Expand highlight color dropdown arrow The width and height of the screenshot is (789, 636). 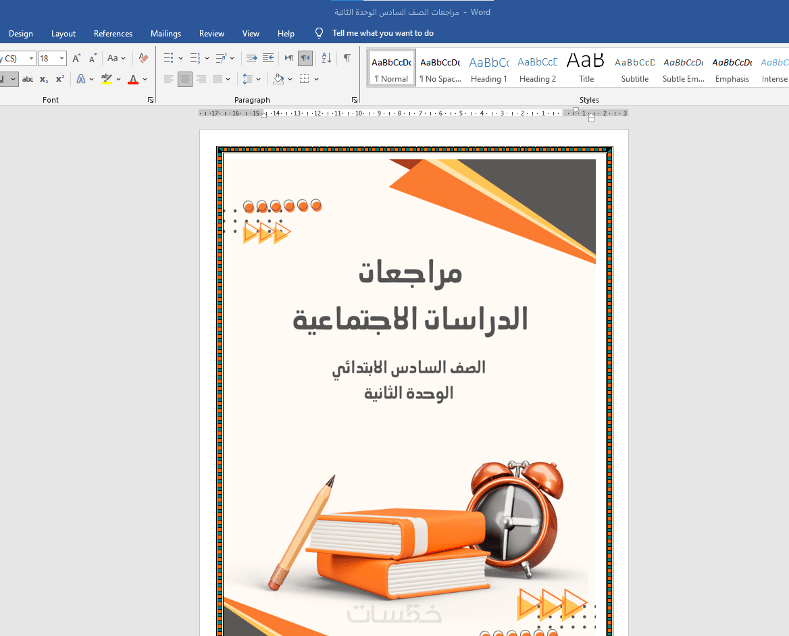pos(118,79)
